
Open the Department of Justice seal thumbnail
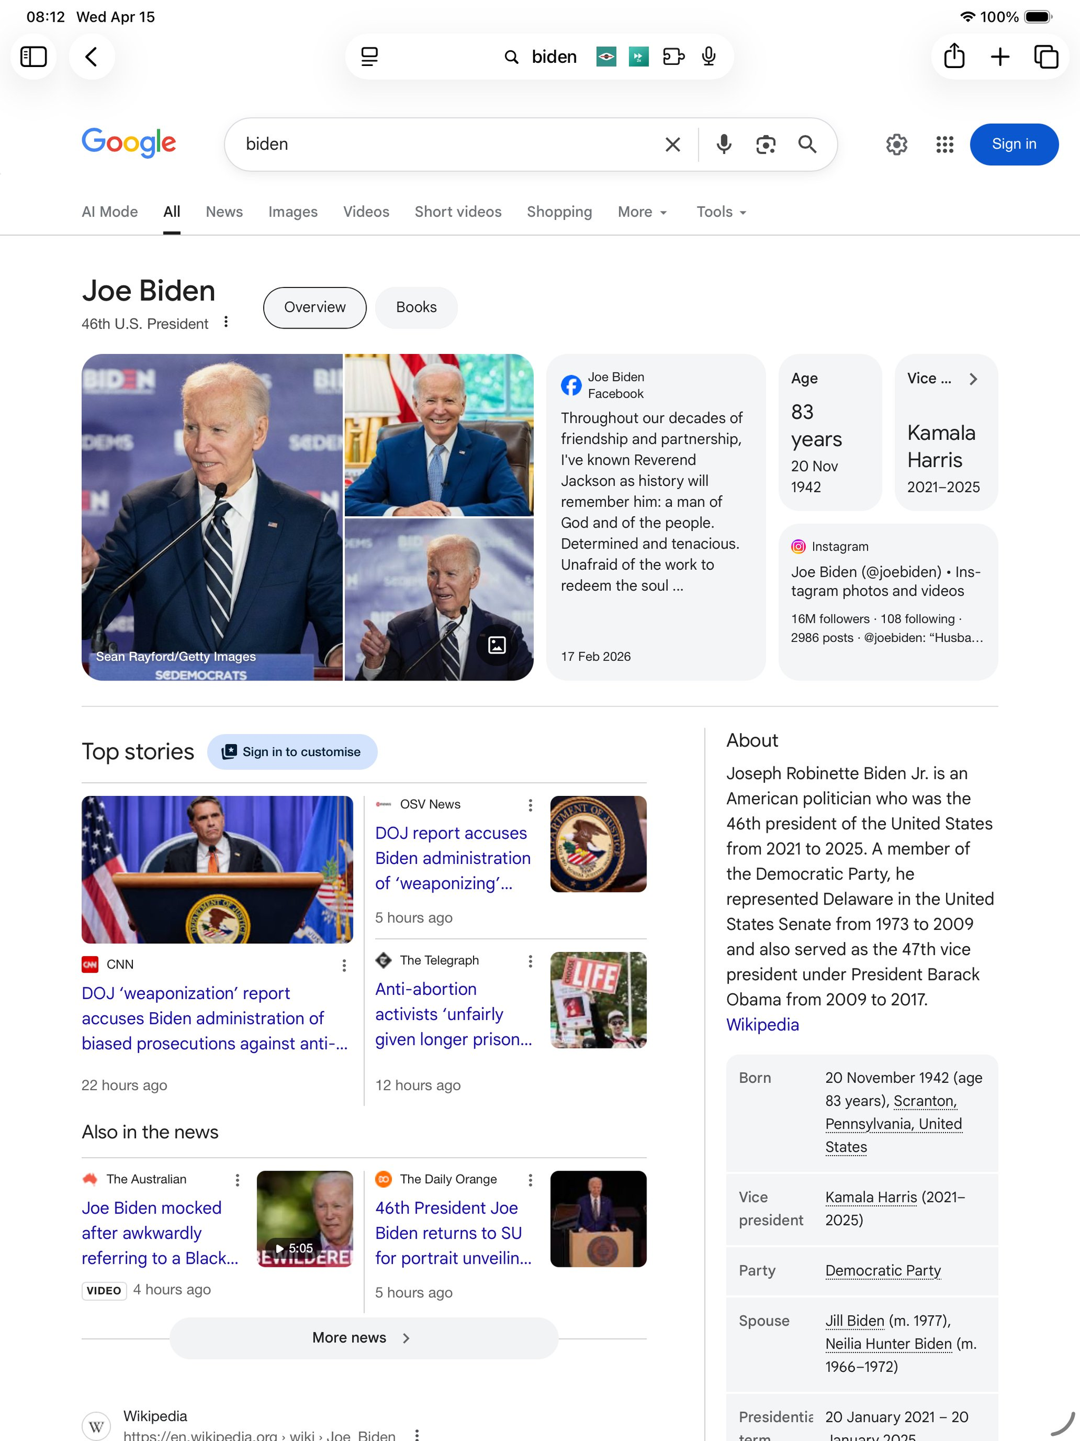[598, 843]
